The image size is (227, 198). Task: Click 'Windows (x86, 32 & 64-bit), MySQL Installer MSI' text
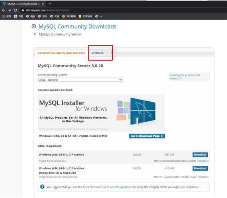pyautogui.click(x=73, y=136)
